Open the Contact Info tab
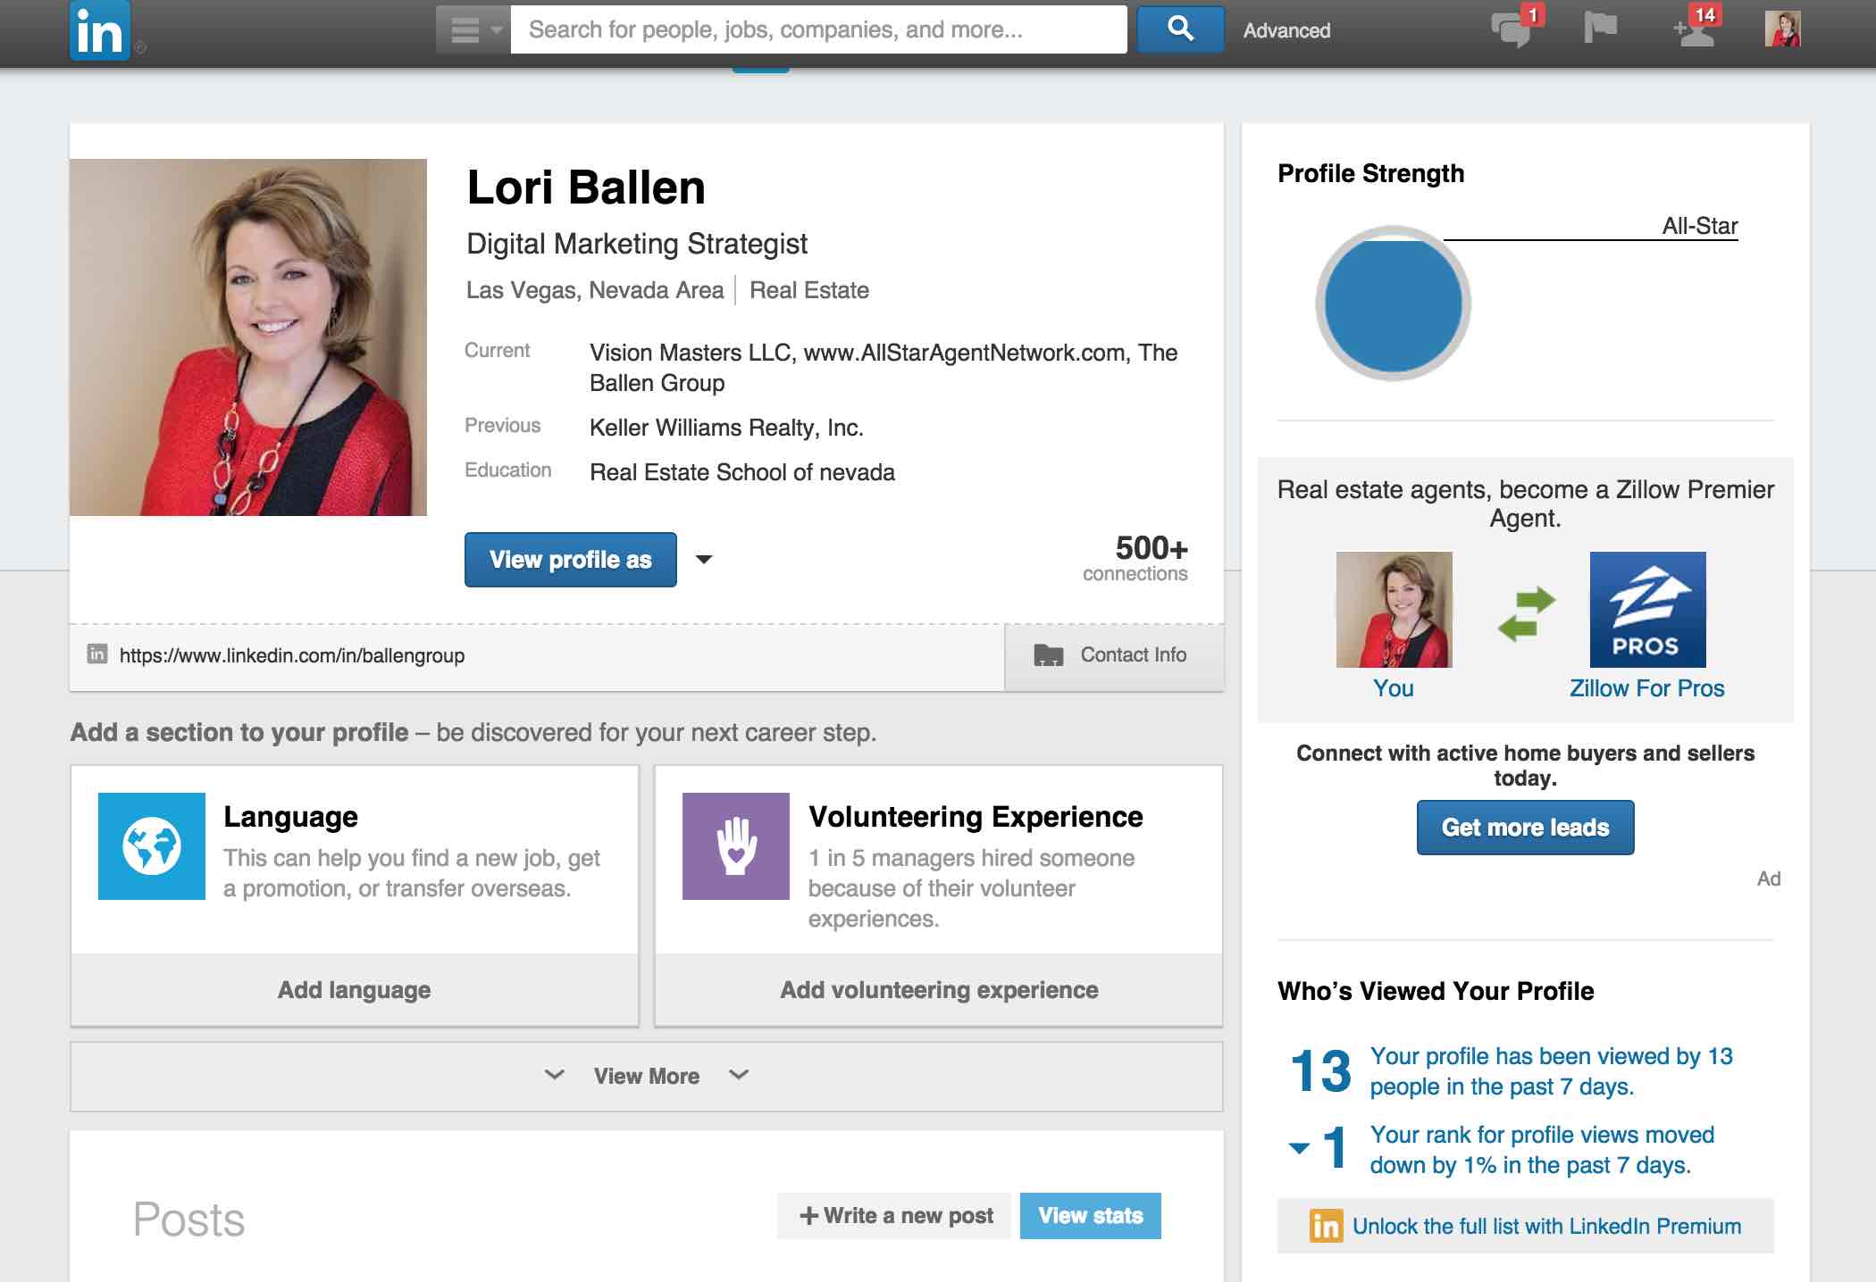Screen dimensions: 1876x1282 [x=1114, y=656]
